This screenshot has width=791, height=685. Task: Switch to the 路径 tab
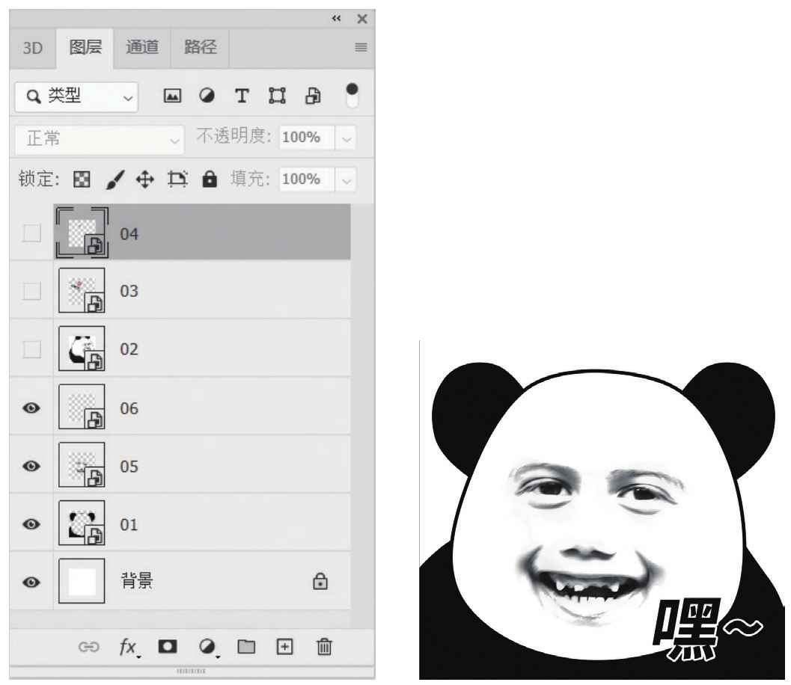coord(201,47)
